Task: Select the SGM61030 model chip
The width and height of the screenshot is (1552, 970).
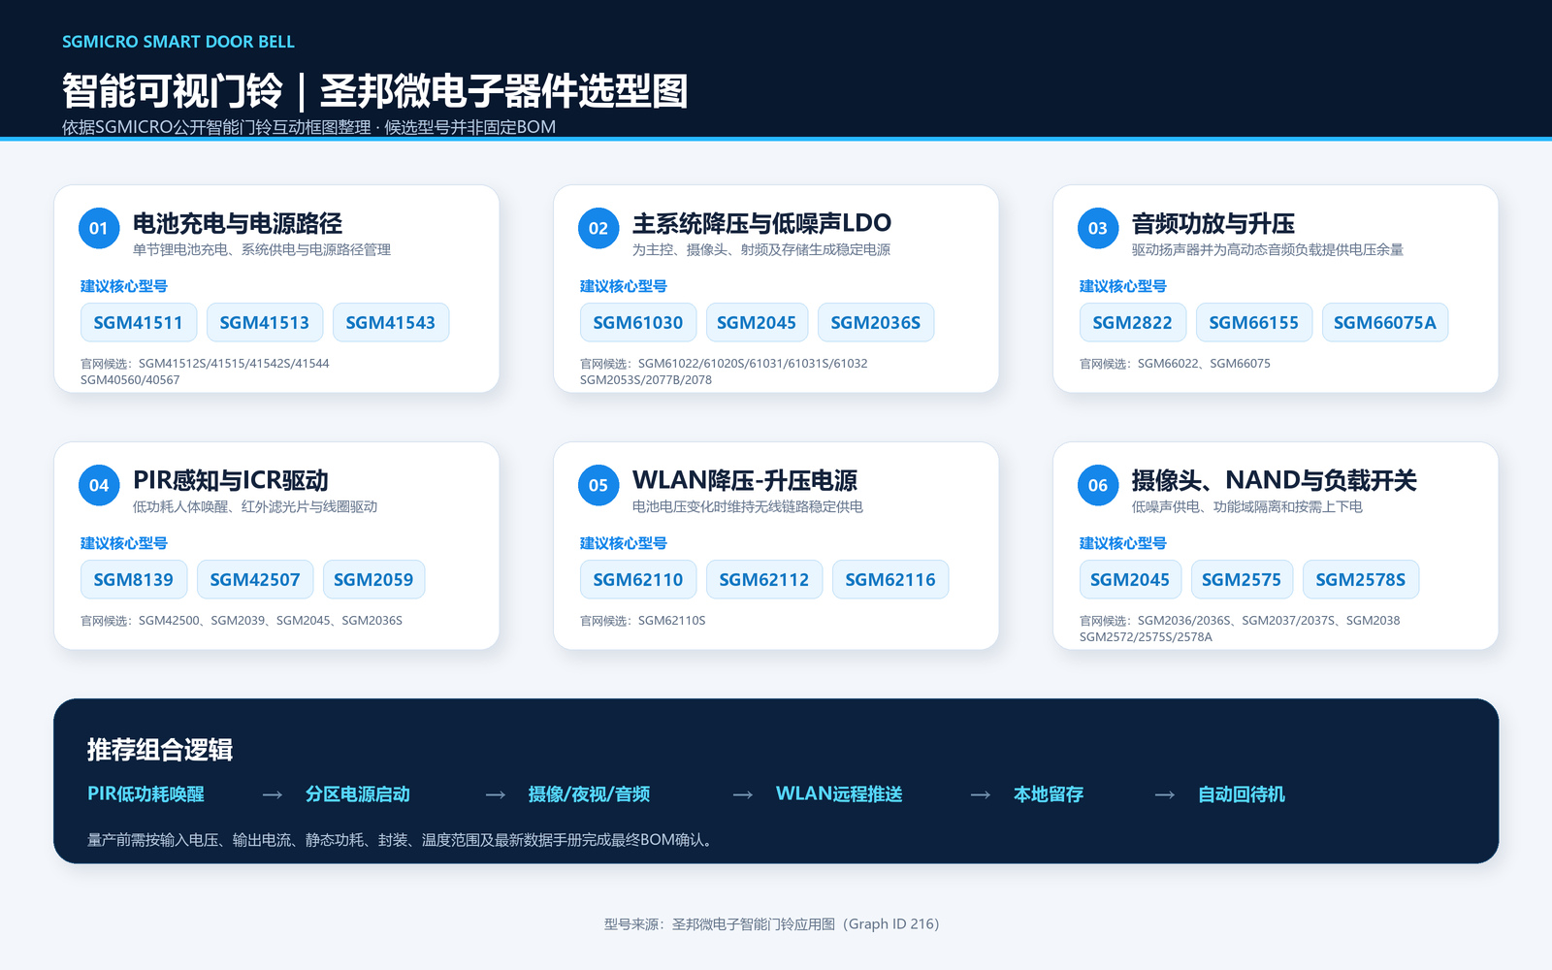Action: tap(638, 323)
